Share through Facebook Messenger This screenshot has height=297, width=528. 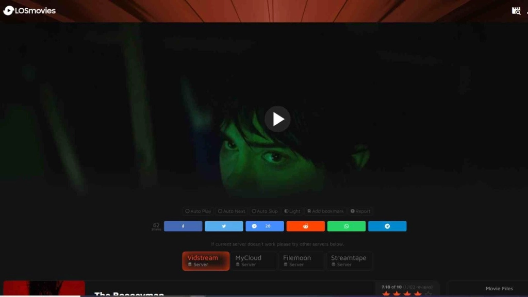[265, 226]
